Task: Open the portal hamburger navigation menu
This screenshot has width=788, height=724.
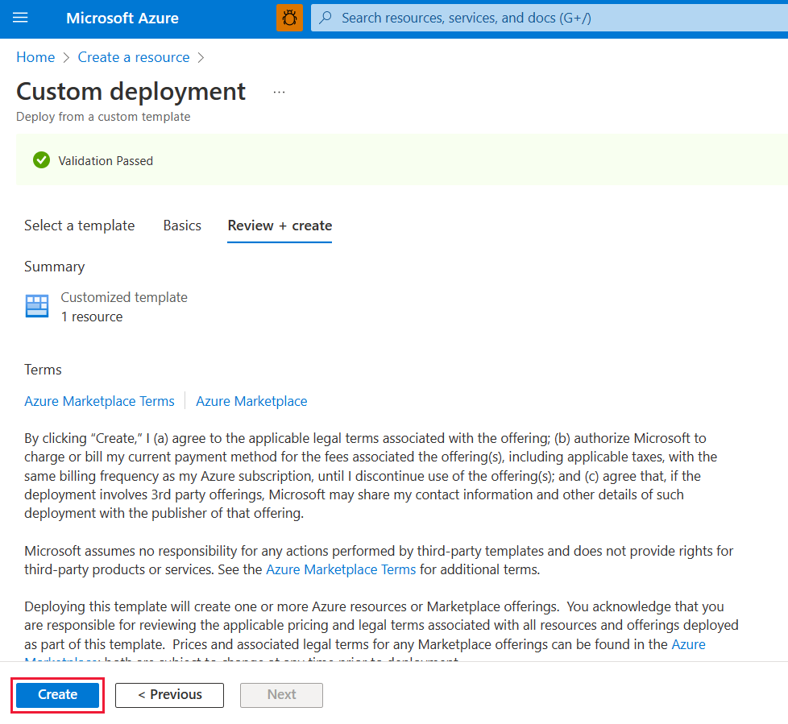Action: (x=20, y=18)
